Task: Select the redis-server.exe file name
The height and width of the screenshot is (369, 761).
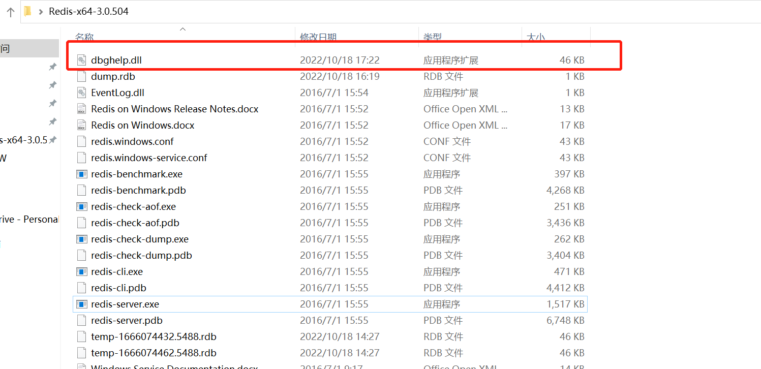Action: pos(125,304)
